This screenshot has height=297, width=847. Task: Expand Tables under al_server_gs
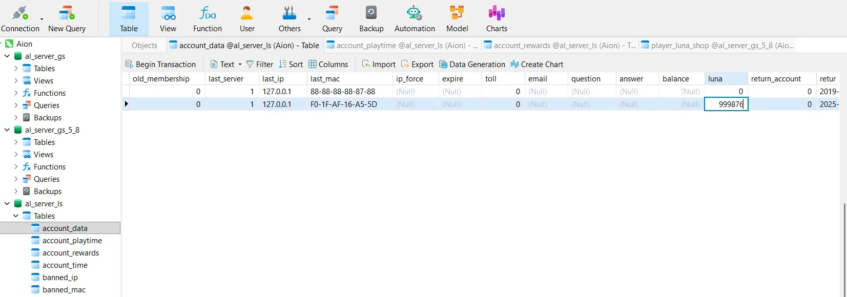pyautogui.click(x=16, y=68)
